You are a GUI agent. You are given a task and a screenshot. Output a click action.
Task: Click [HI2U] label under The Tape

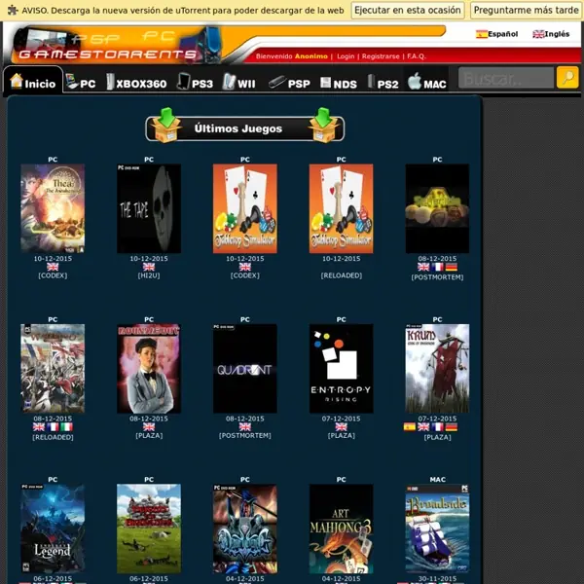[x=149, y=275]
